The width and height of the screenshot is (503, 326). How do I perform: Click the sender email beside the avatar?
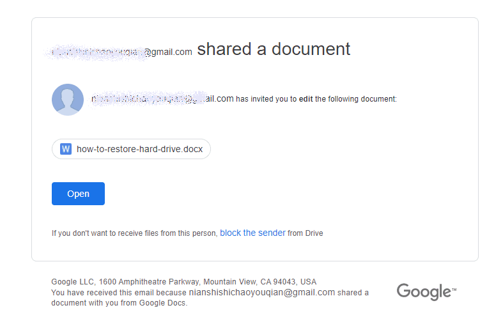click(162, 99)
